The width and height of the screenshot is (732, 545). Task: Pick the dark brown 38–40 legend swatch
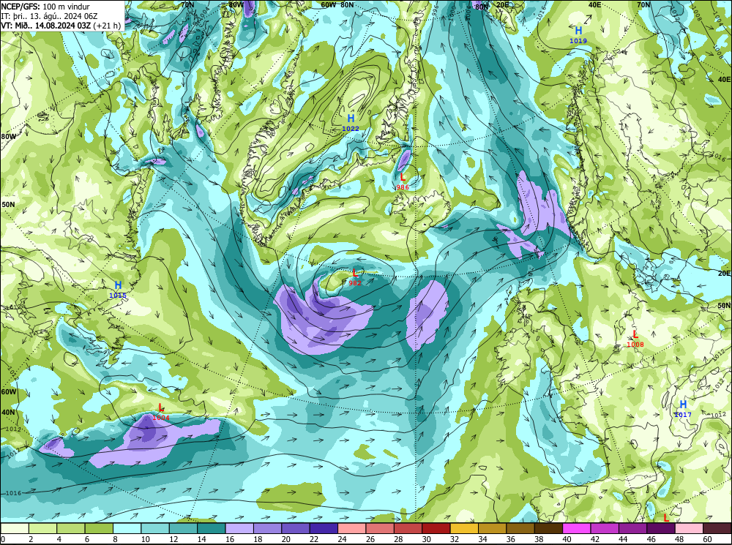click(548, 528)
